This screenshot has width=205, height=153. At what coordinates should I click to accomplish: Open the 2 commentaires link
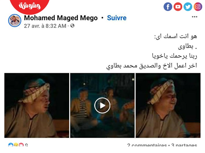click(x=147, y=145)
